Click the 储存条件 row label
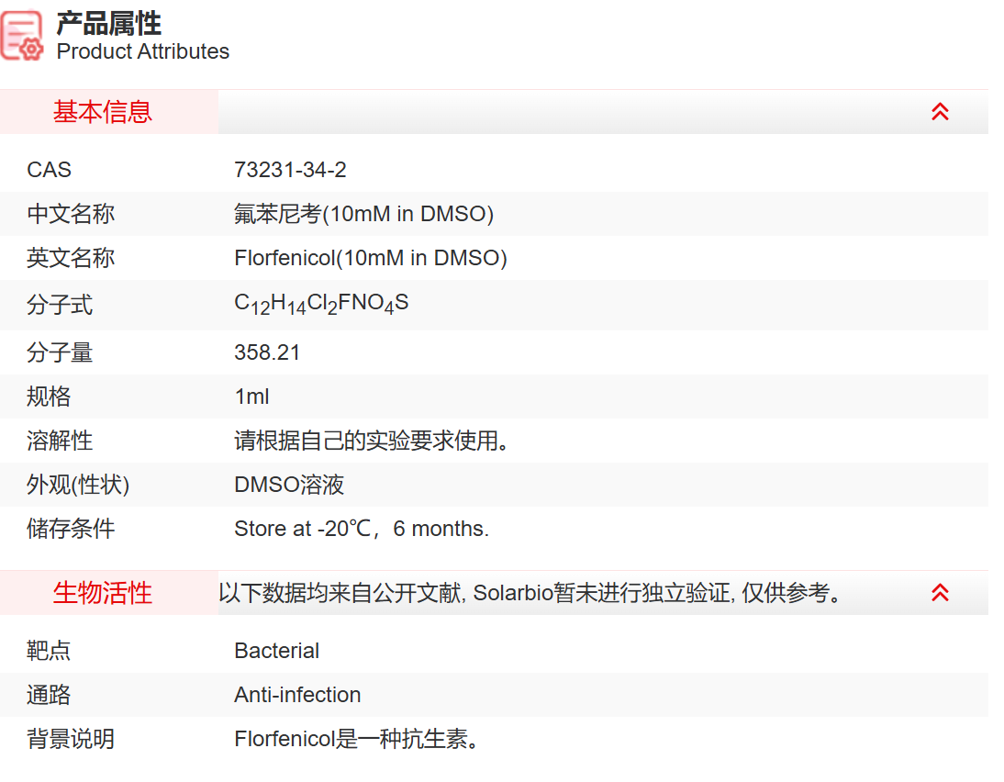The height and width of the screenshot is (782, 1004). [71, 529]
